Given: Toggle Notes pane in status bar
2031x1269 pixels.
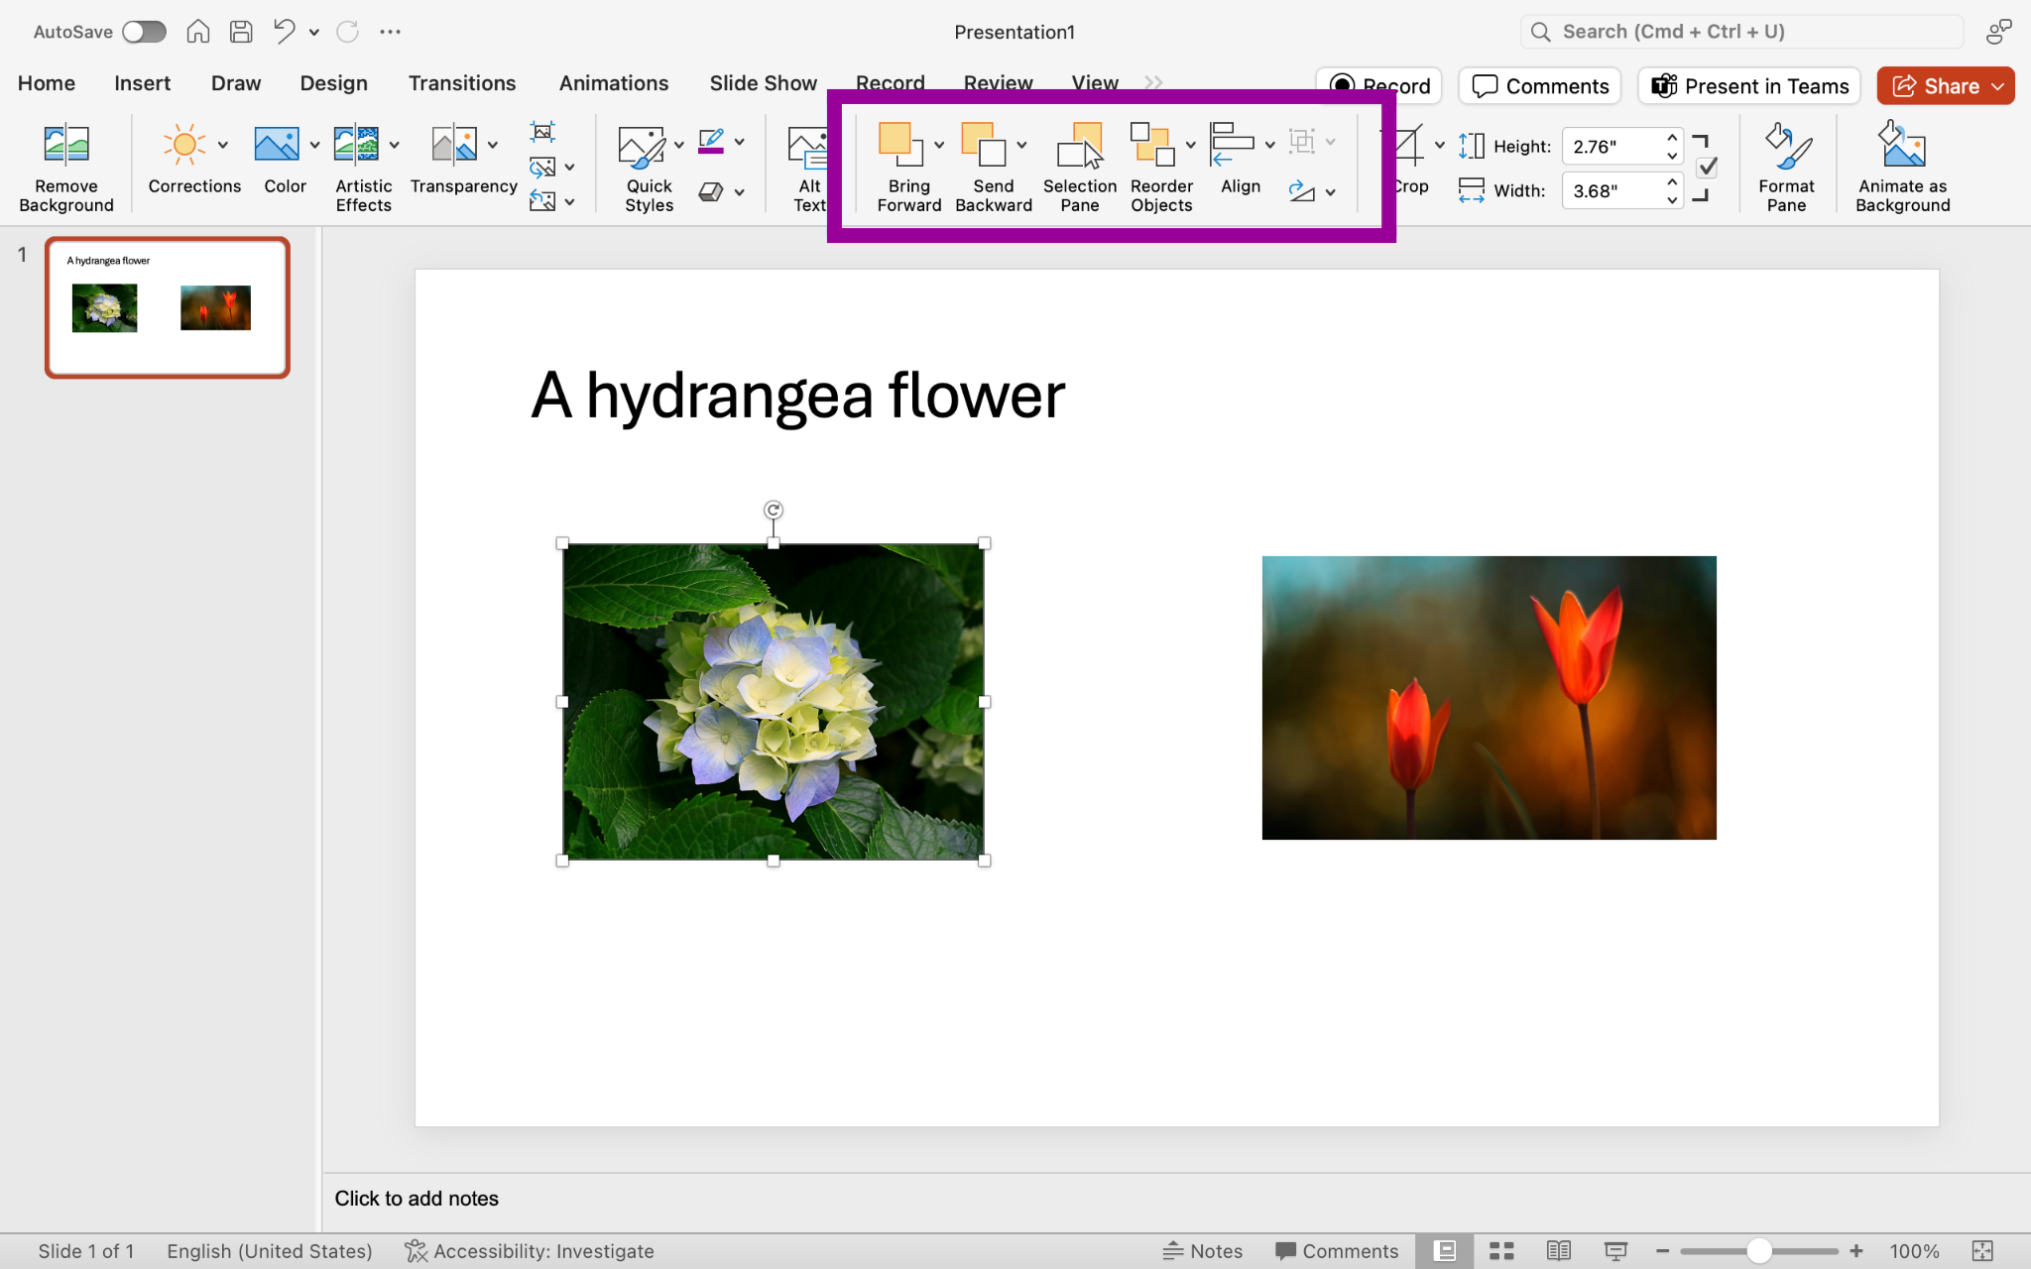Looking at the screenshot, I should tap(1202, 1251).
